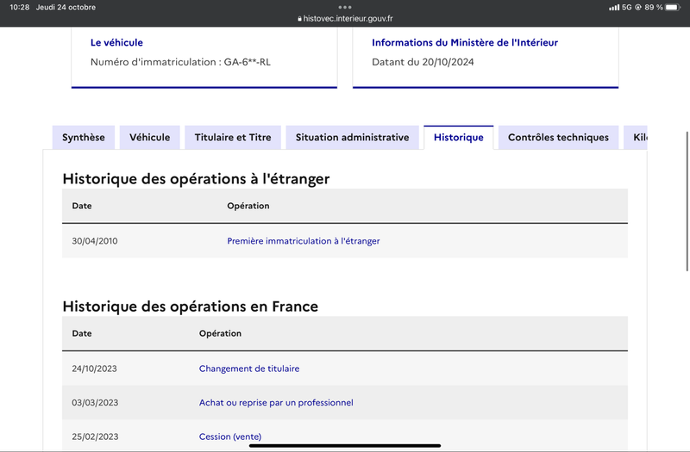Tap the battery indicator icon

point(673,7)
